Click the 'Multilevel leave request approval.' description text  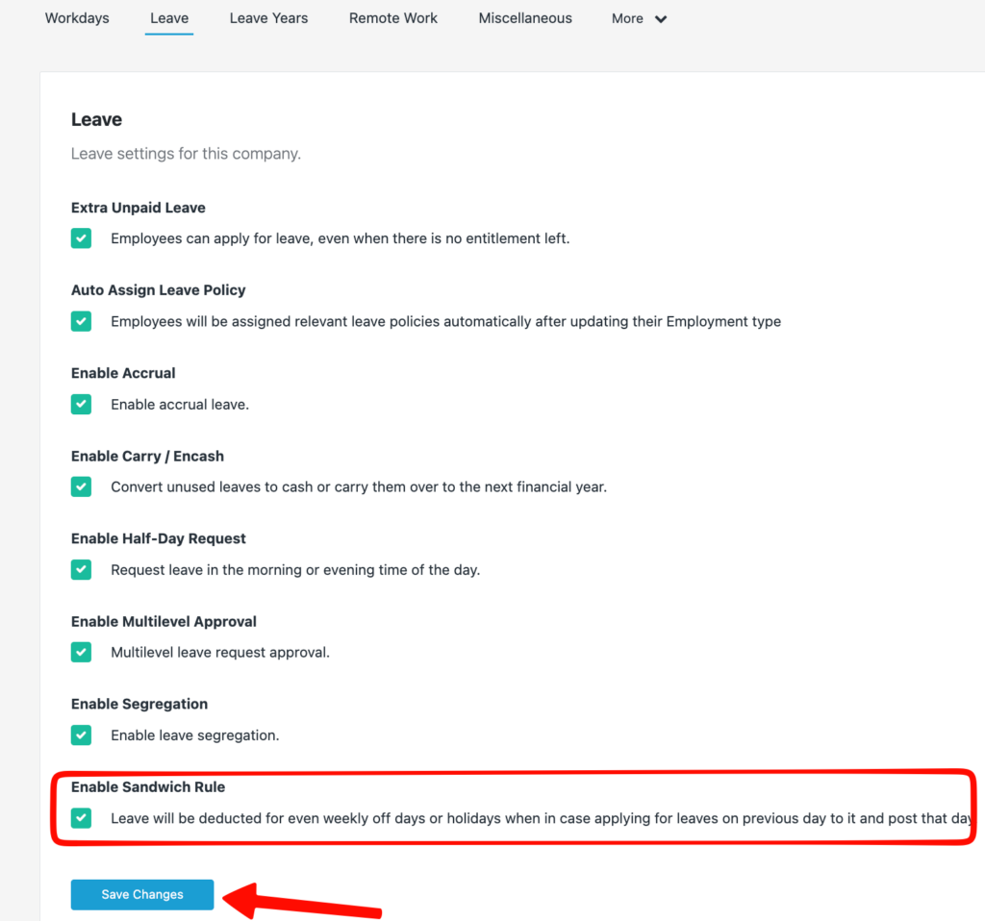coord(219,652)
